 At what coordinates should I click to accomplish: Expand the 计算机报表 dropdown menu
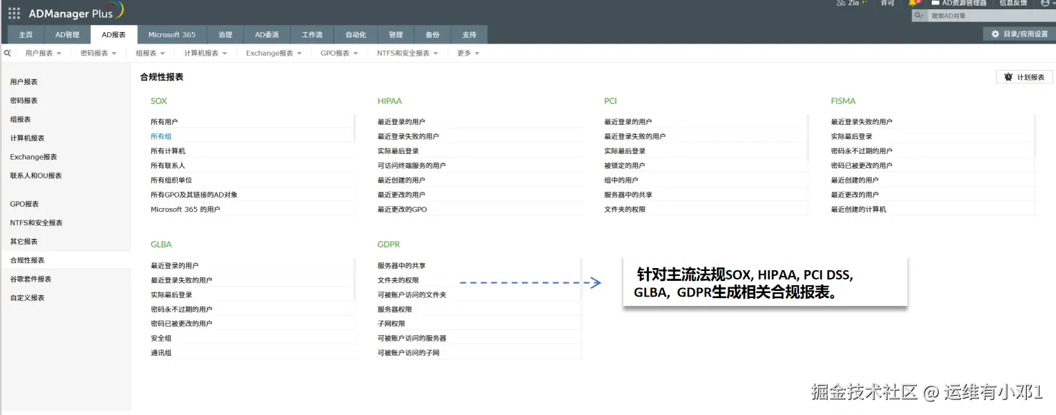(x=205, y=53)
